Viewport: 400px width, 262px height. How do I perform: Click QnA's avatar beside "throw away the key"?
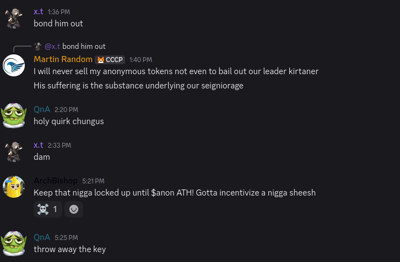click(14, 243)
